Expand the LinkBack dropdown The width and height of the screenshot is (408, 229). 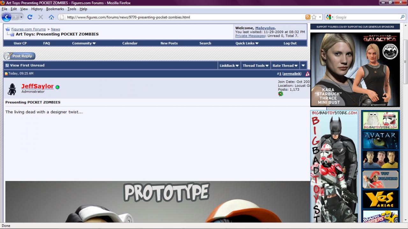pyautogui.click(x=229, y=66)
